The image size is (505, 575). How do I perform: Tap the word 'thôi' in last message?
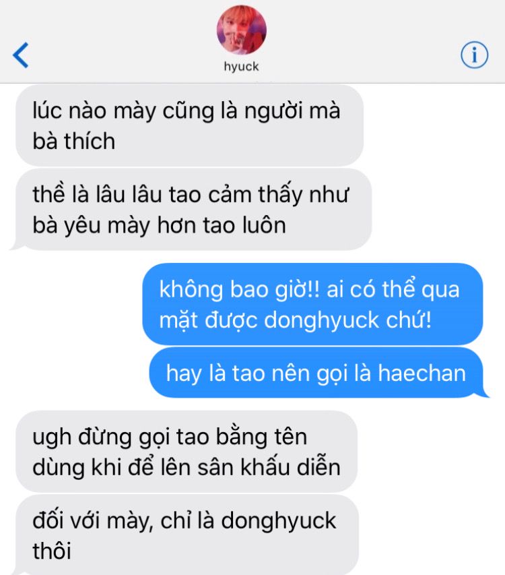point(52,551)
